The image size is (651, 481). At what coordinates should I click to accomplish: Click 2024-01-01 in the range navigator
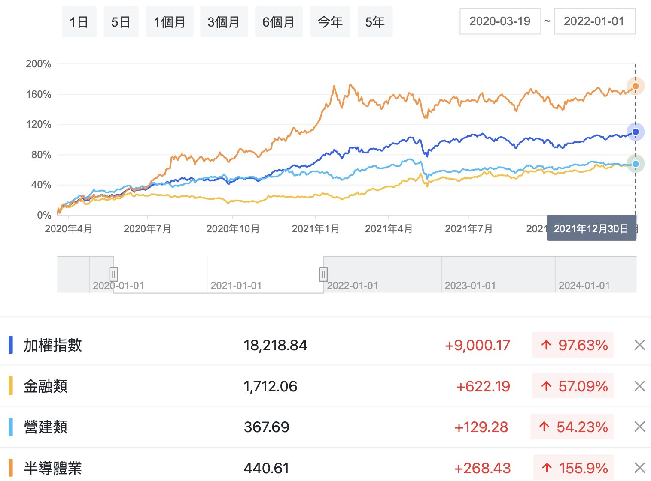click(x=584, y=286)
